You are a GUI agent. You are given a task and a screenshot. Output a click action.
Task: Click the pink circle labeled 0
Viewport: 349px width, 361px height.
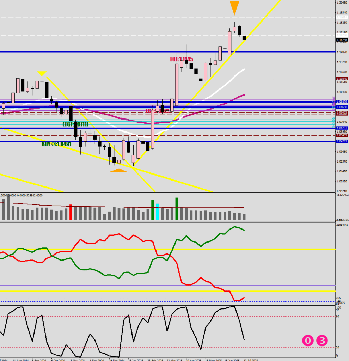[308, 341]
